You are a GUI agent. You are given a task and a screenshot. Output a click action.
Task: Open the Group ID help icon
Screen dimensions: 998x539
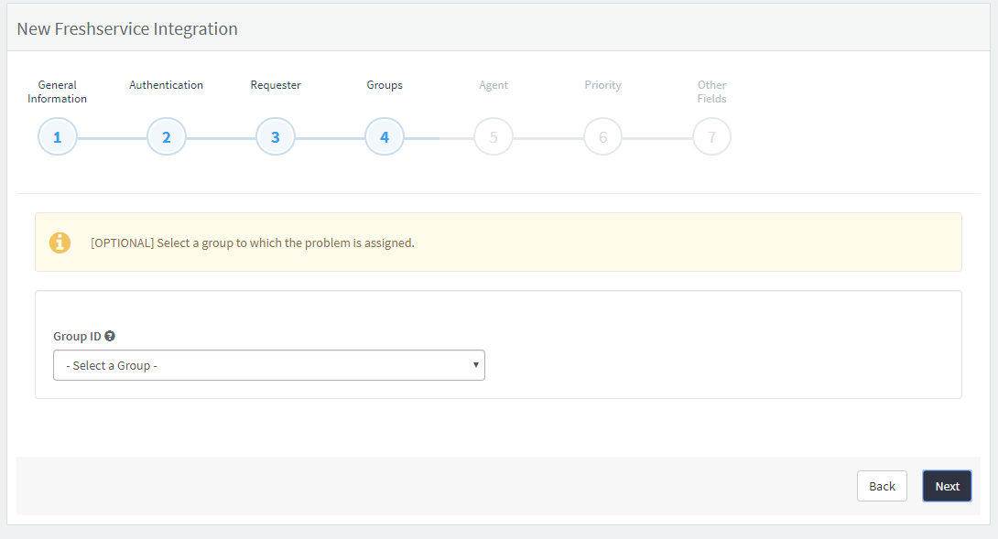[110, 336]
